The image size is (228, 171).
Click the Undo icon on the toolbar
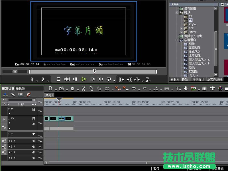coord(134,89)
